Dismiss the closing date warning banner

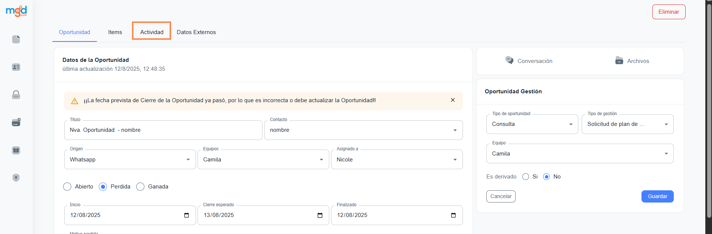pos(453,100)
